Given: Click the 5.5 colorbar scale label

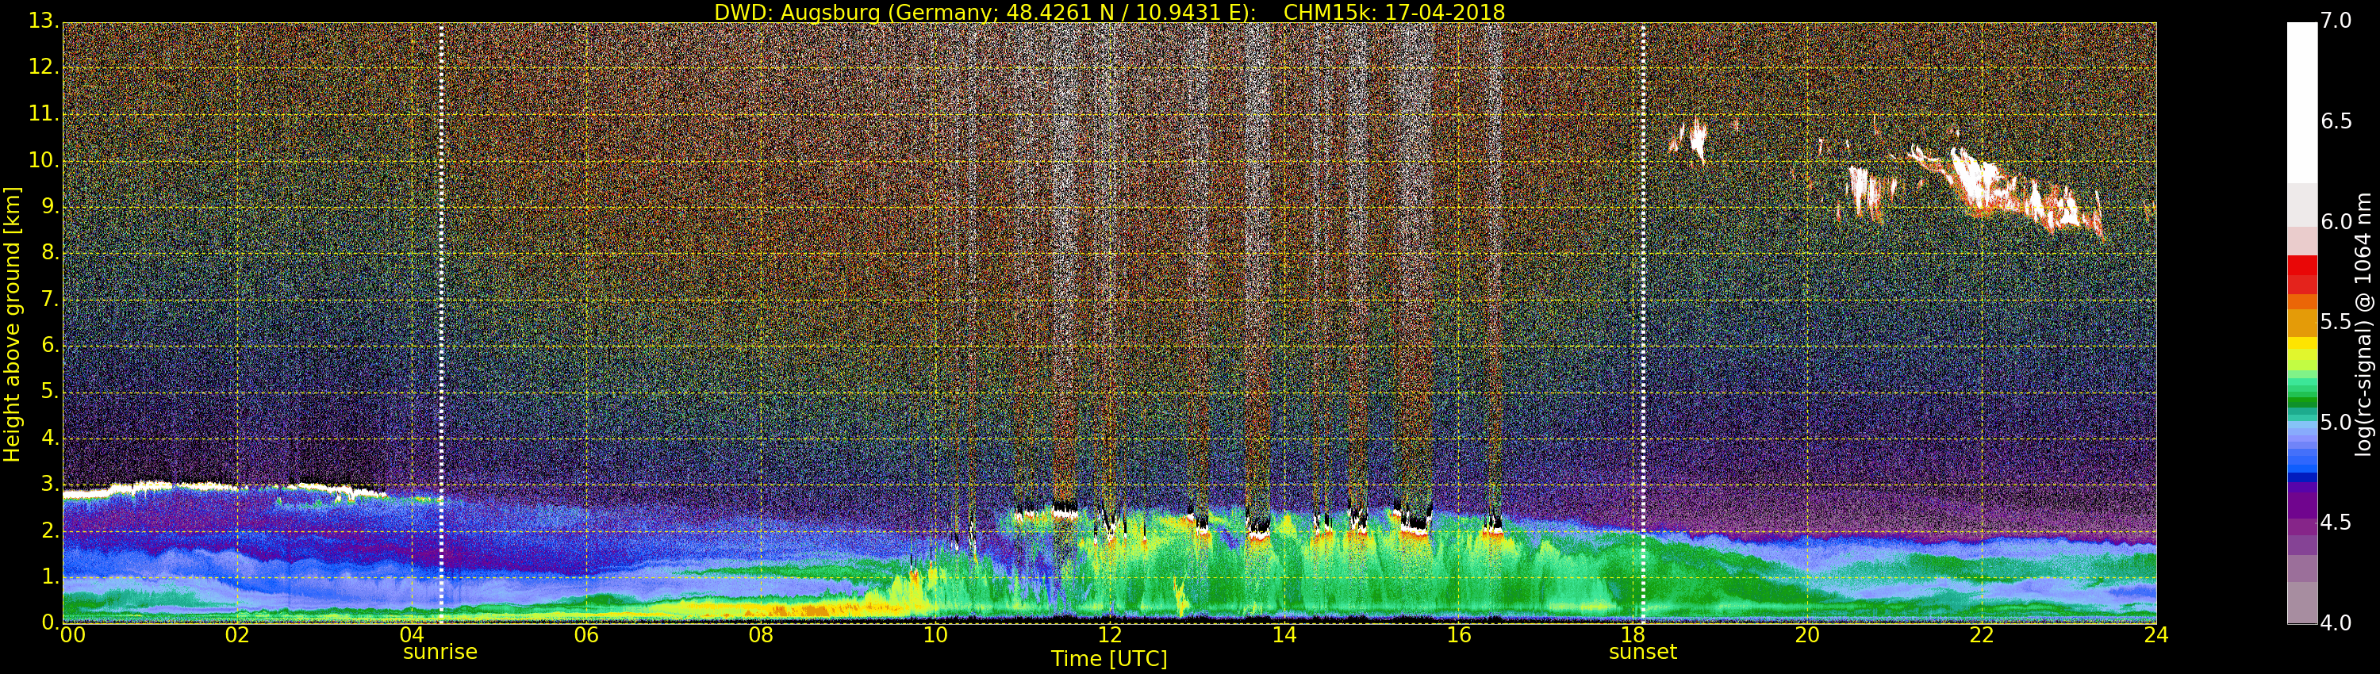Looking at the screenshot, I should [x=2336, y=322].
